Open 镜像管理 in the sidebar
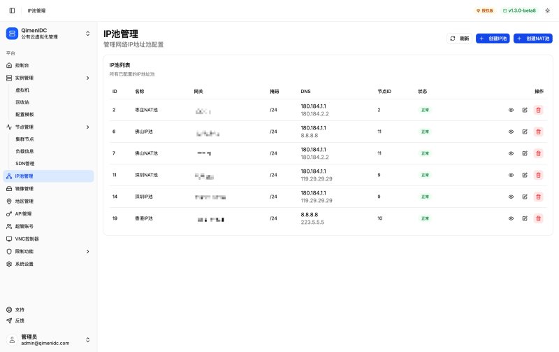Screen dimensions: 559x352 48,188
